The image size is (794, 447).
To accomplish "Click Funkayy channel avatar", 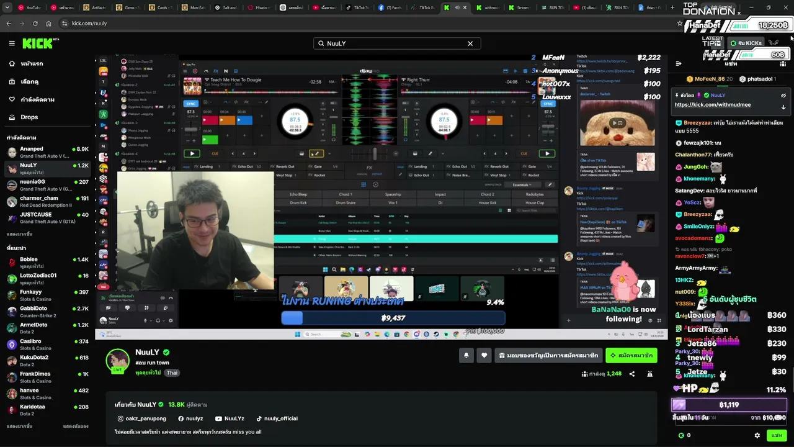I will (12, 295).
